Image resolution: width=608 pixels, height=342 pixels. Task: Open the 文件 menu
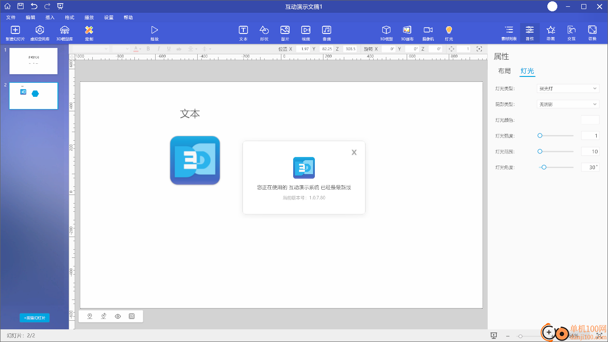tap(11, 18)
